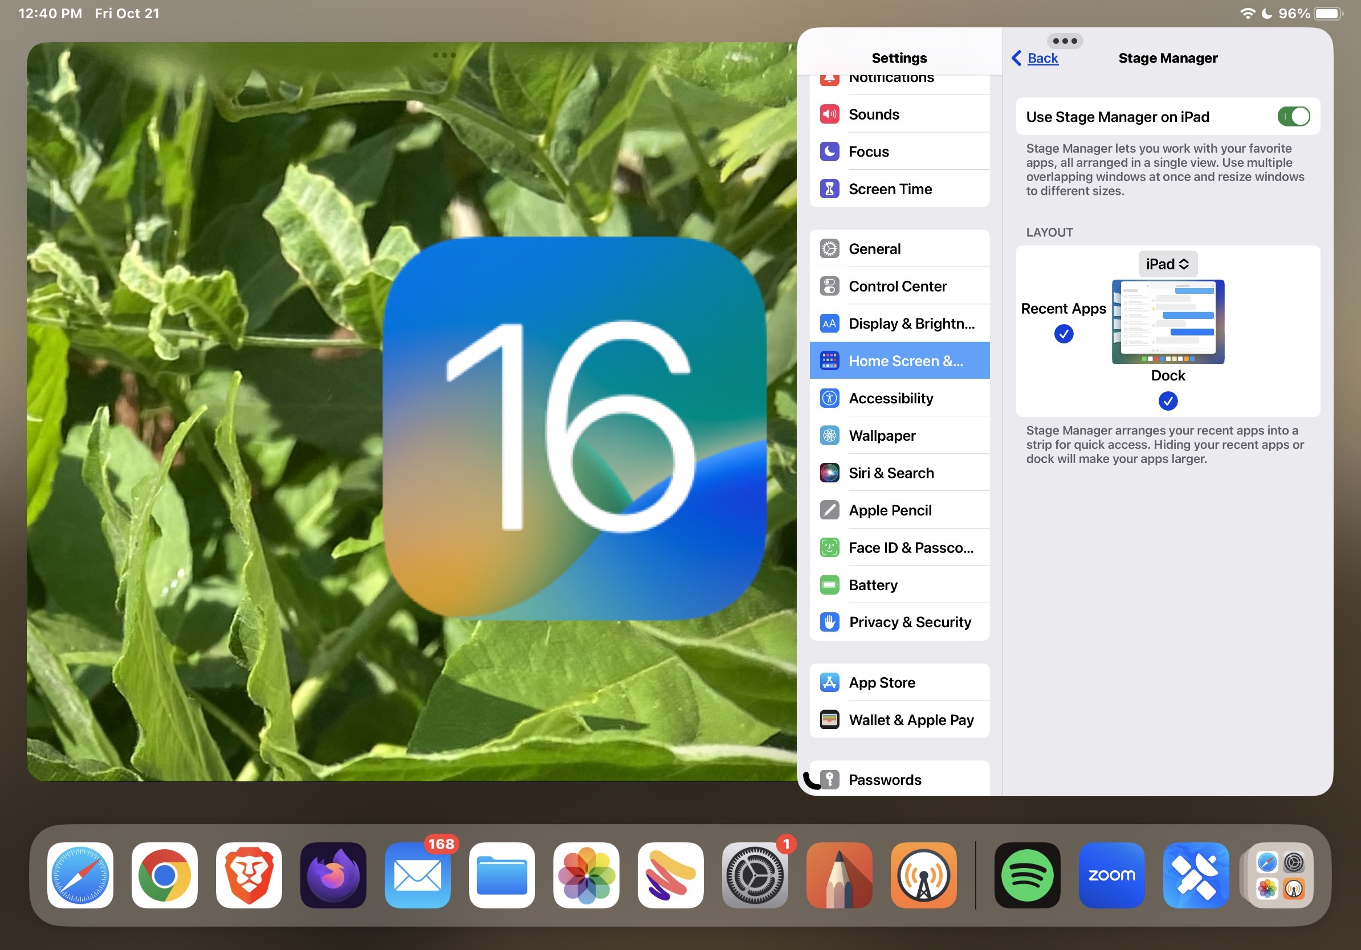Open Notifications settings row
This screenshot has width=1361, height=950.
pos(899,84)
